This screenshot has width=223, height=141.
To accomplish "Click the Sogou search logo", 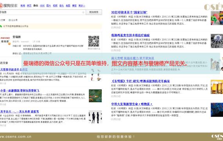I will [9, 6].
